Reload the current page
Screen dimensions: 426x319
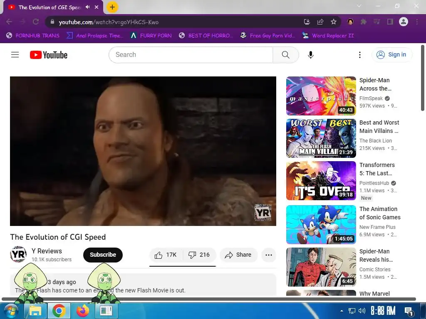coord(36,22)
